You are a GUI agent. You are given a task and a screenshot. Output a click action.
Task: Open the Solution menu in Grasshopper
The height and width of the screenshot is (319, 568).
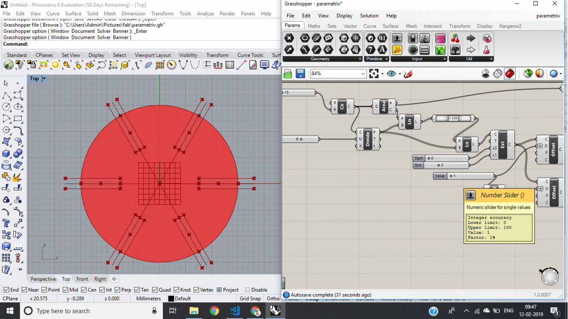[369, 16]
